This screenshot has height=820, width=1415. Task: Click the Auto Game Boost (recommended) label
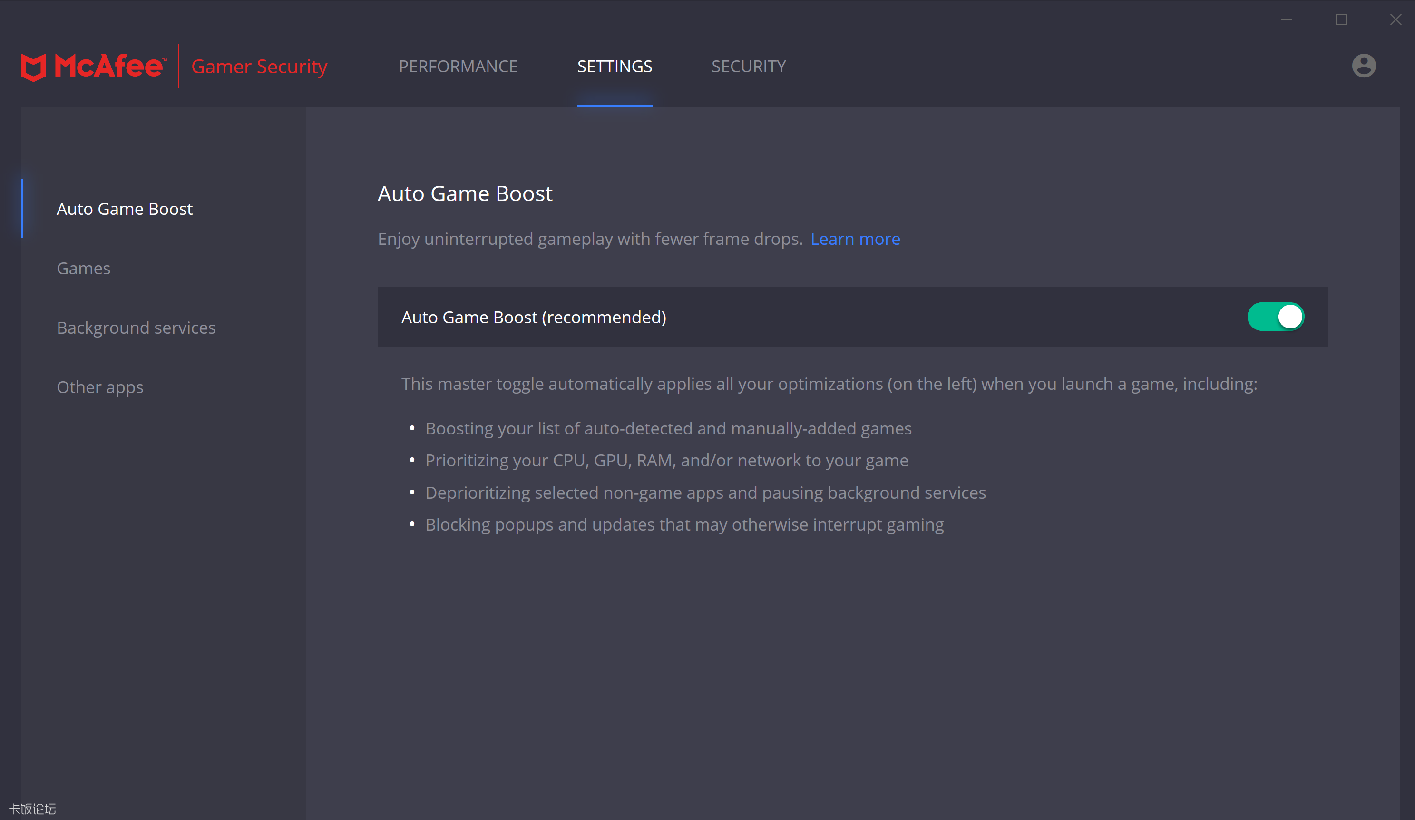pyautogui.click(x=534, y=317)
